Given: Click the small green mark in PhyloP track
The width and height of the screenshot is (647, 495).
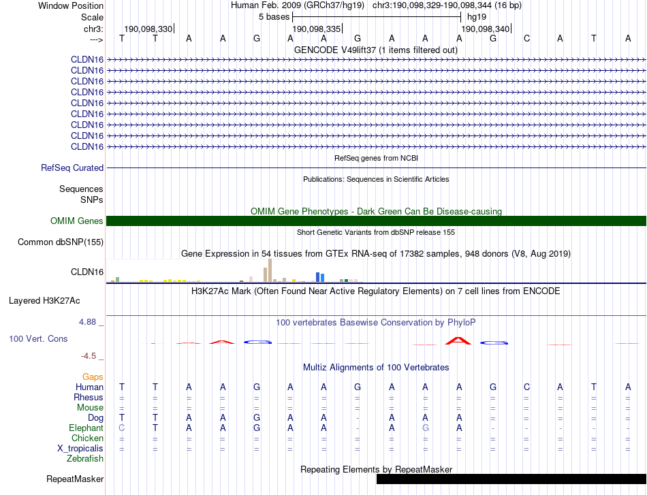Looking at the screenshot, I should tap(153, 343).
